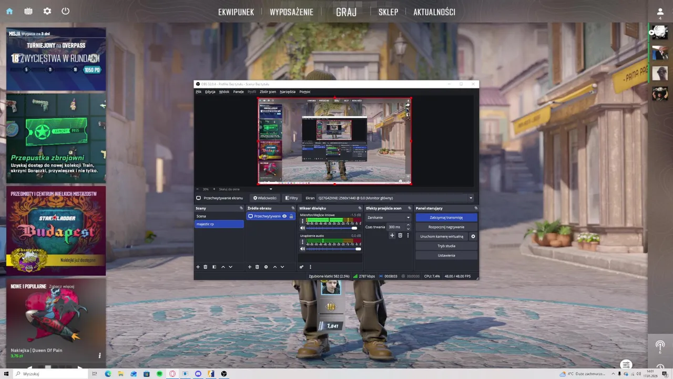The height and width of the screenshot is (379, 673).
Task: Open the Narzędzia menu in OBS
Action: coord(288,92)
